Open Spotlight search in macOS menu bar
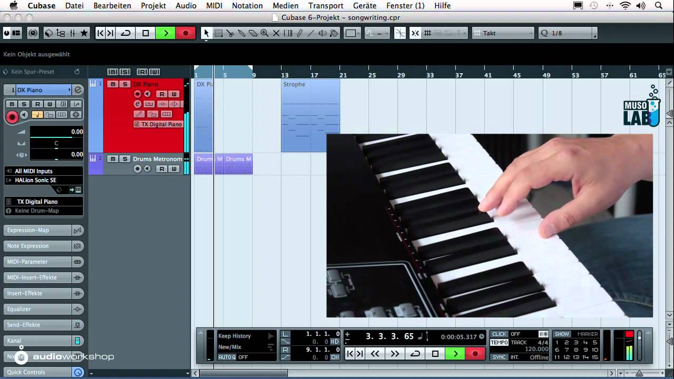674x379 pixels. click(659, 6)
